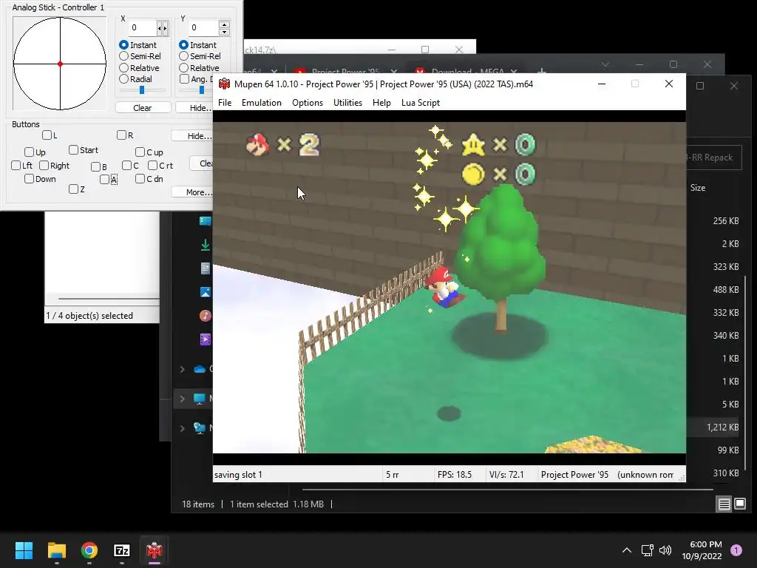Open Desktop in File Explorer sidebar
The height and width of the screenshot is (568, 757).
click(x=206, y=221)
